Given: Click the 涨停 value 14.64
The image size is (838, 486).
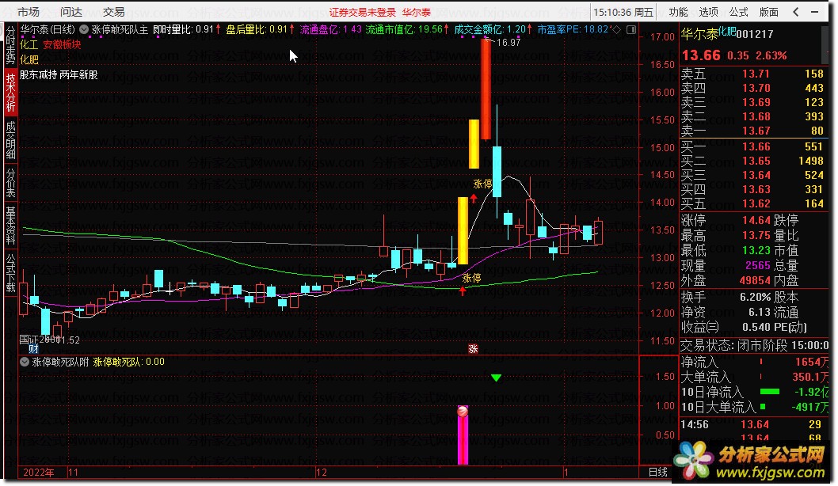Looking at the screenshot, I should click(756, 220).
